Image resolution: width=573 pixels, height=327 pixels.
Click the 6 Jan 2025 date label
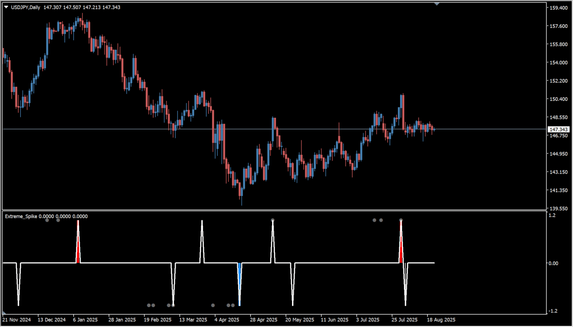click(x=85, y=319)
